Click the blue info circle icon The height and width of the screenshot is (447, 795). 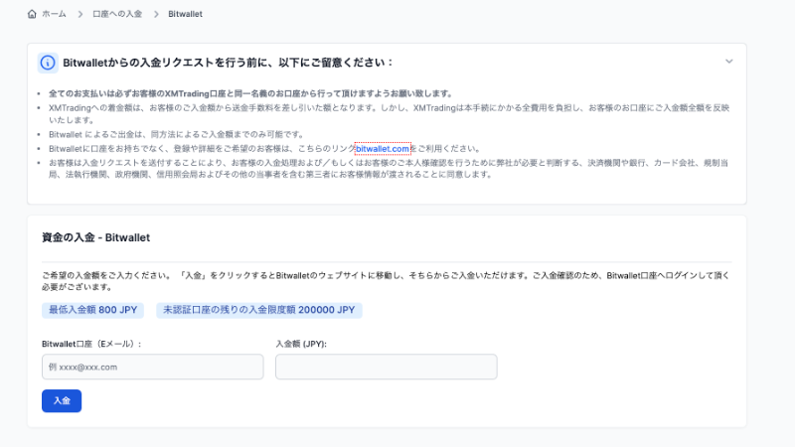pos(48,63)
